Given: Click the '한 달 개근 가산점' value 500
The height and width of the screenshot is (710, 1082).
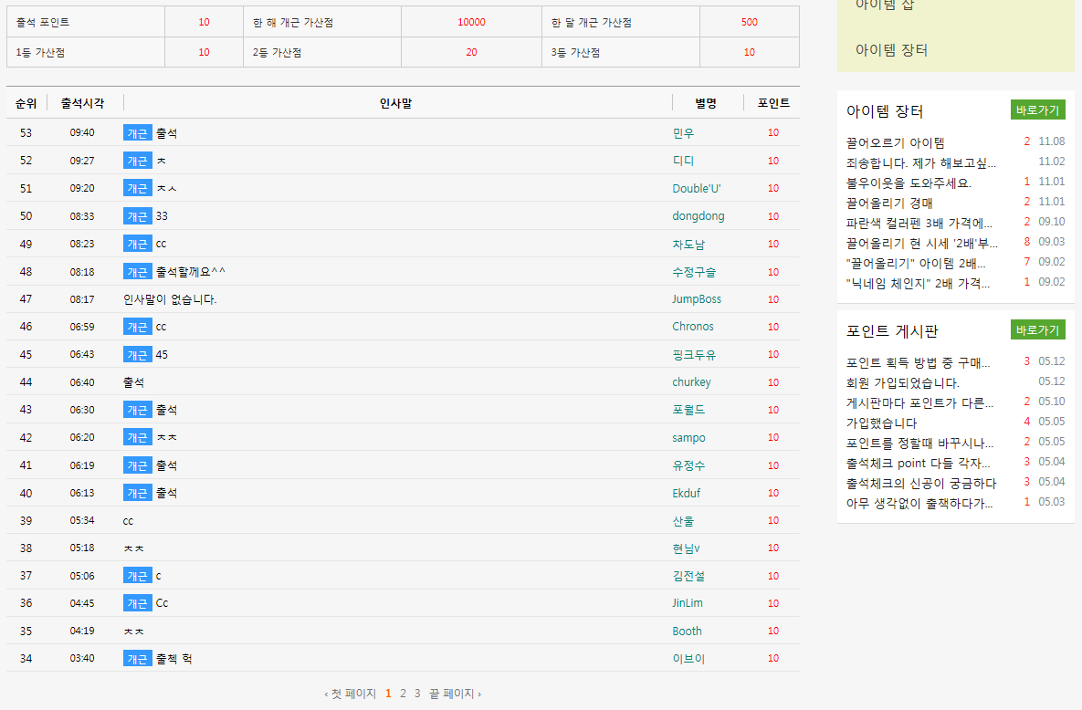Looking at the screenshot, I should point(750,22).
